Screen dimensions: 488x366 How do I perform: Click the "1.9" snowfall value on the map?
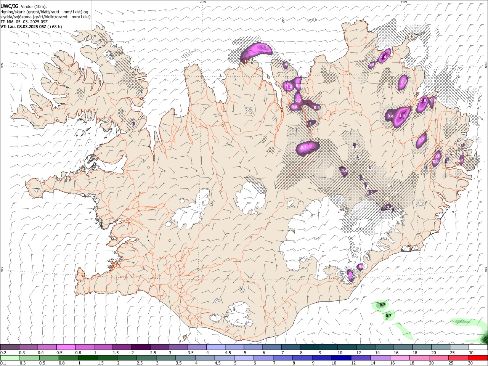pyautogui.click(x=401, y=116)
